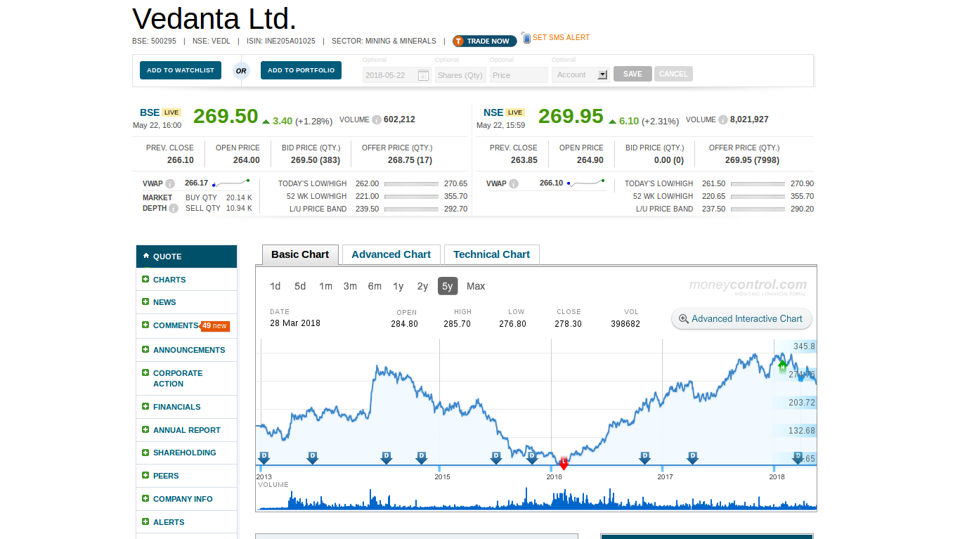The width and height of the screenshot is (960, 539).
Task: Click the SMS alert phone icon
Action: [526, 38]
